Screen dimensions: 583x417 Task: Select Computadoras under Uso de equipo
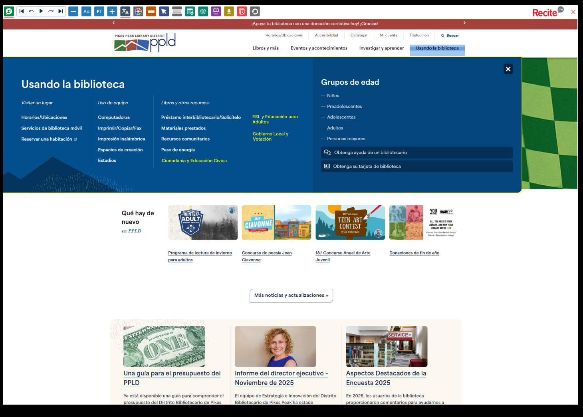tap(114, 117)
